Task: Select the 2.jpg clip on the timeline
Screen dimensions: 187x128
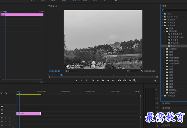Action: (29, 113)
